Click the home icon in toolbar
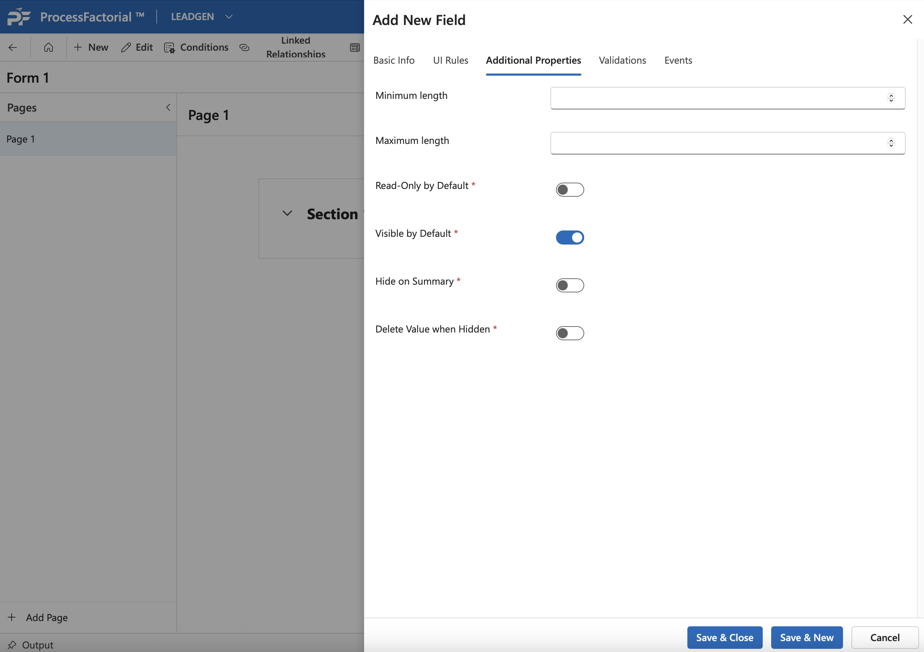This screenshot has height=652, width=924. click(48, 48)
